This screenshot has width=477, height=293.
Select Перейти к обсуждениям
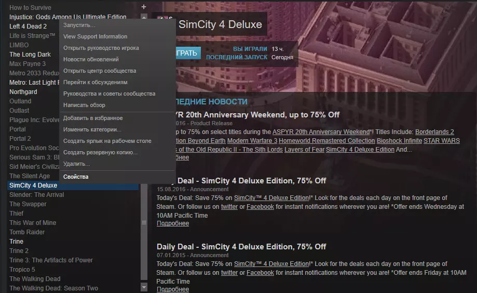point(95,82)
